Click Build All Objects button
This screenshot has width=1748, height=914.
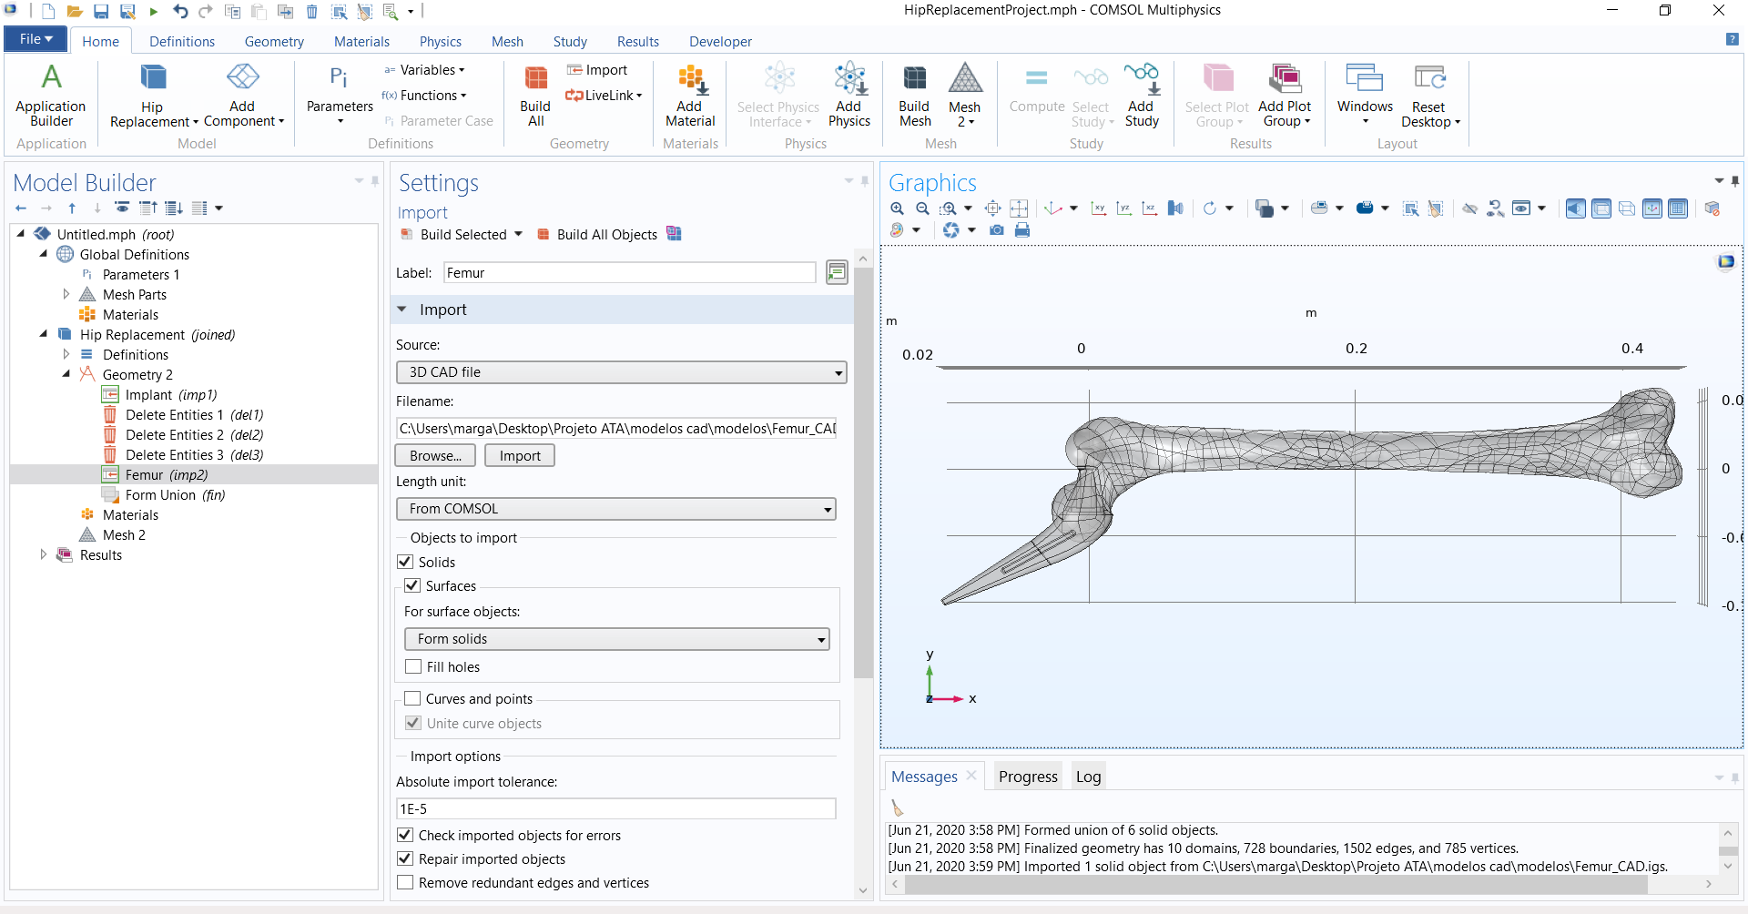click(x=597, y=235)
